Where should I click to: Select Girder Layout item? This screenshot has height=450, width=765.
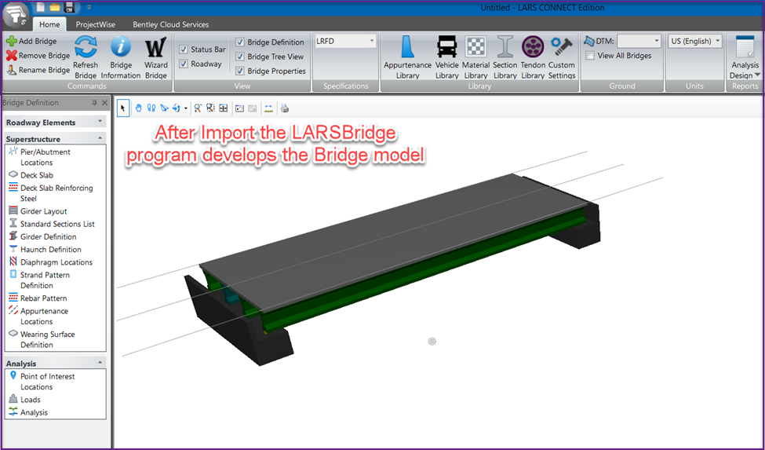38,210
